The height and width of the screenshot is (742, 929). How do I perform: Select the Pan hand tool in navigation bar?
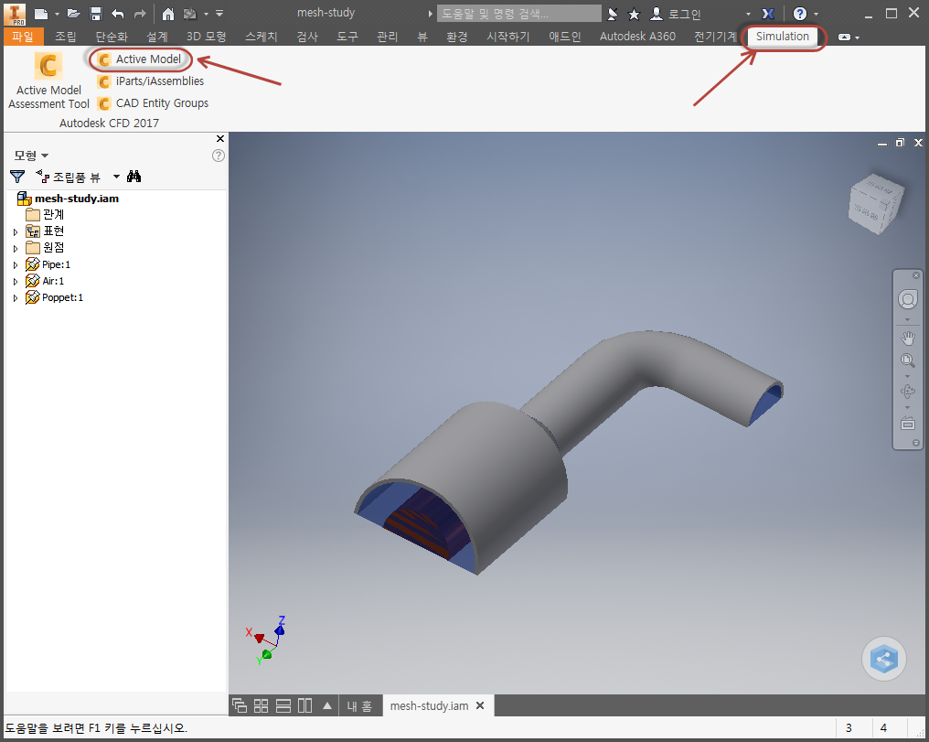pos(907,339)
